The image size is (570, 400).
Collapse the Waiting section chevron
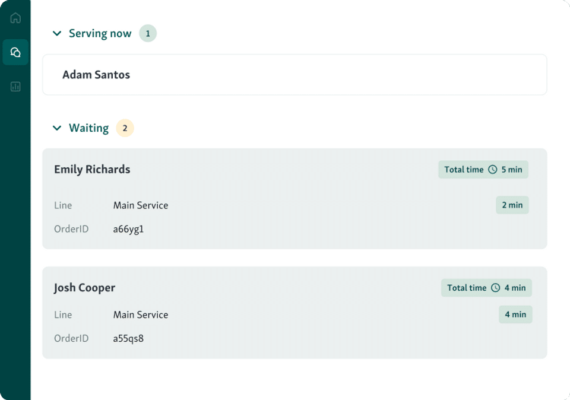pos(57,128)
